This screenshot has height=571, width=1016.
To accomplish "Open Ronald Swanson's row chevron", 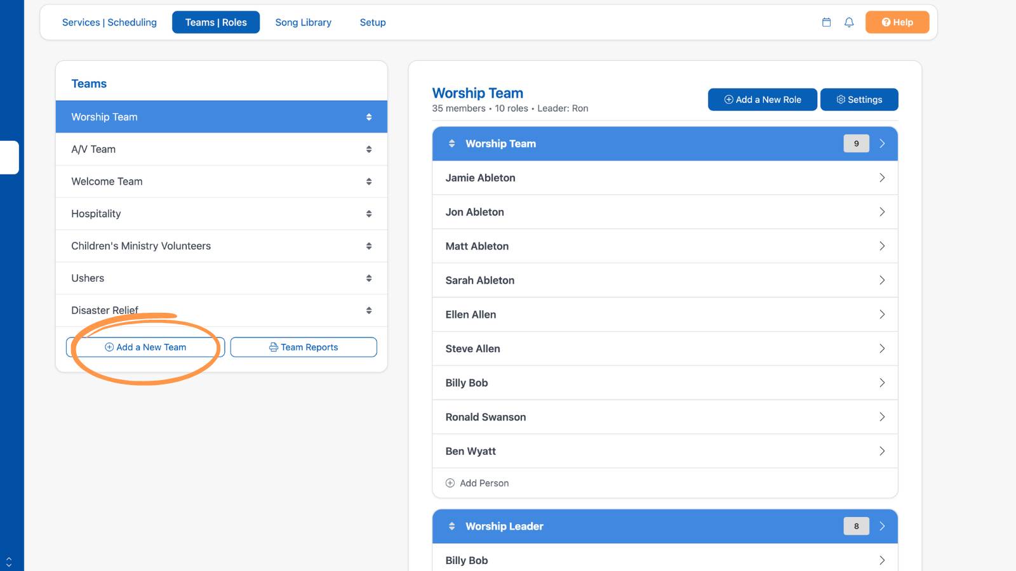I will (882, 417).
